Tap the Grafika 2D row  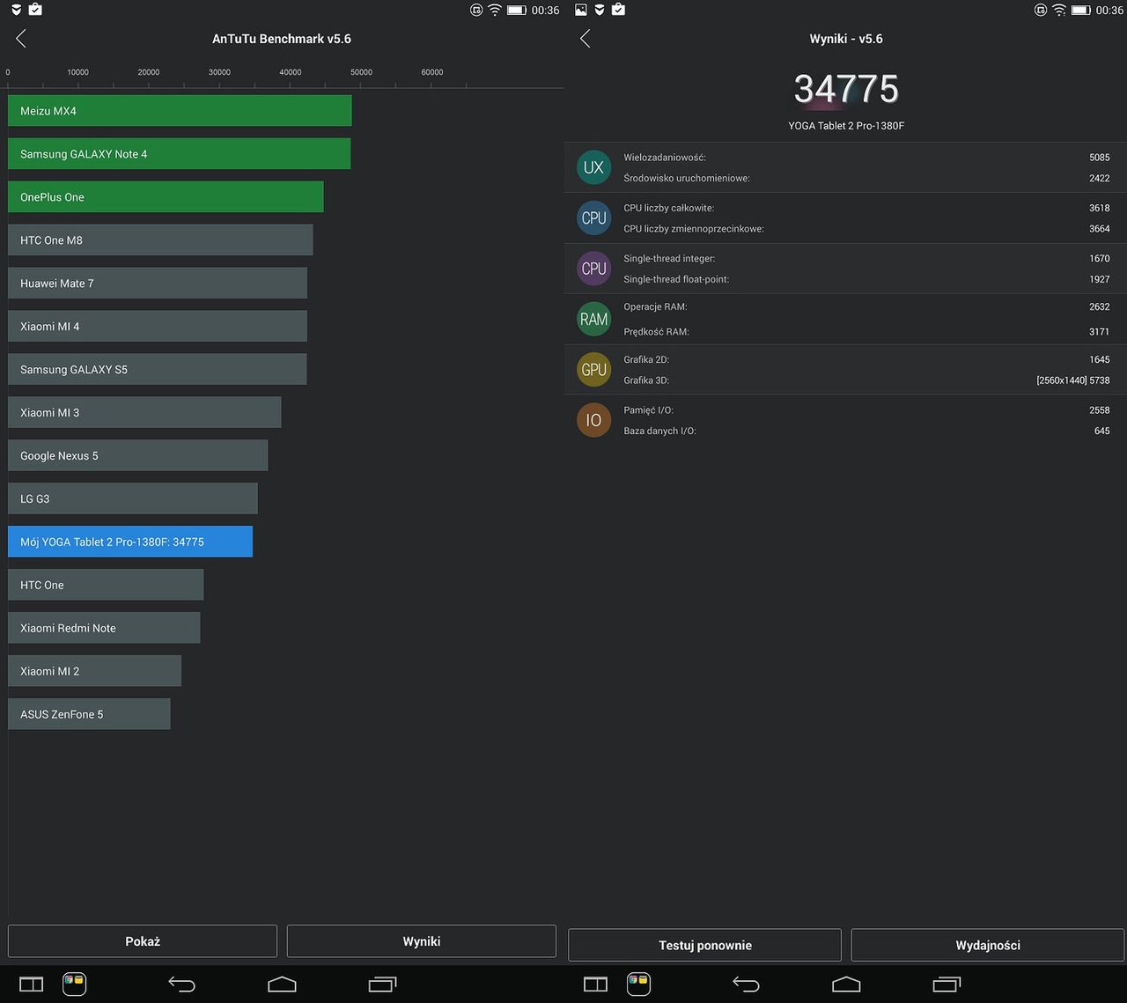(x=866, y=359)
